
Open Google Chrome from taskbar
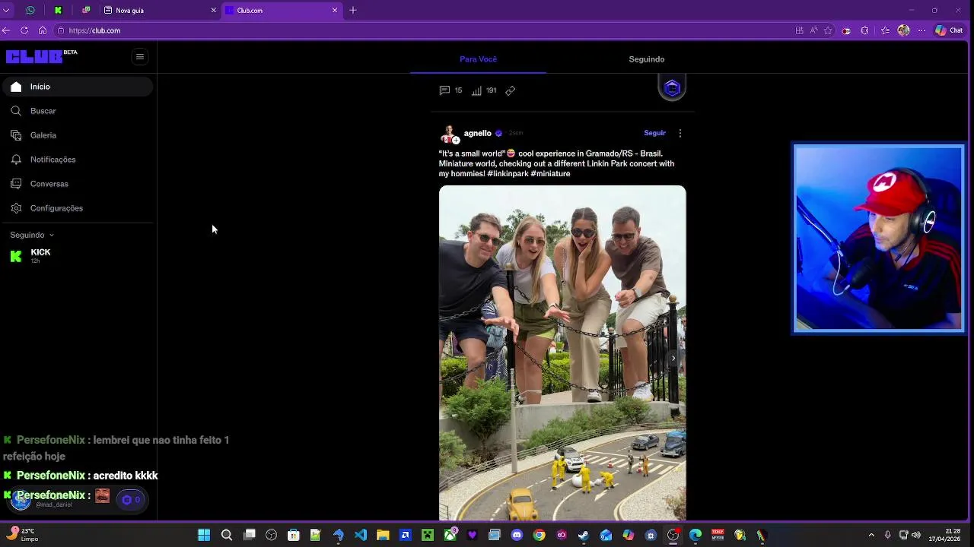tap(540, 535)
